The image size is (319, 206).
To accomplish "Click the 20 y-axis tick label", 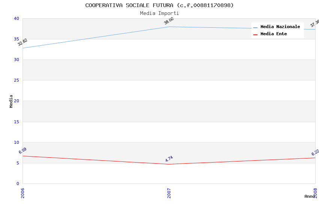I will pyautogui.click(x=17, y=101).
